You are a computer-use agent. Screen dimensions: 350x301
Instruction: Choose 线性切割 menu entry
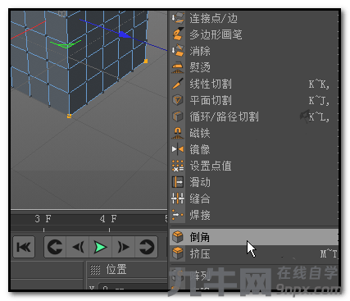254,84
